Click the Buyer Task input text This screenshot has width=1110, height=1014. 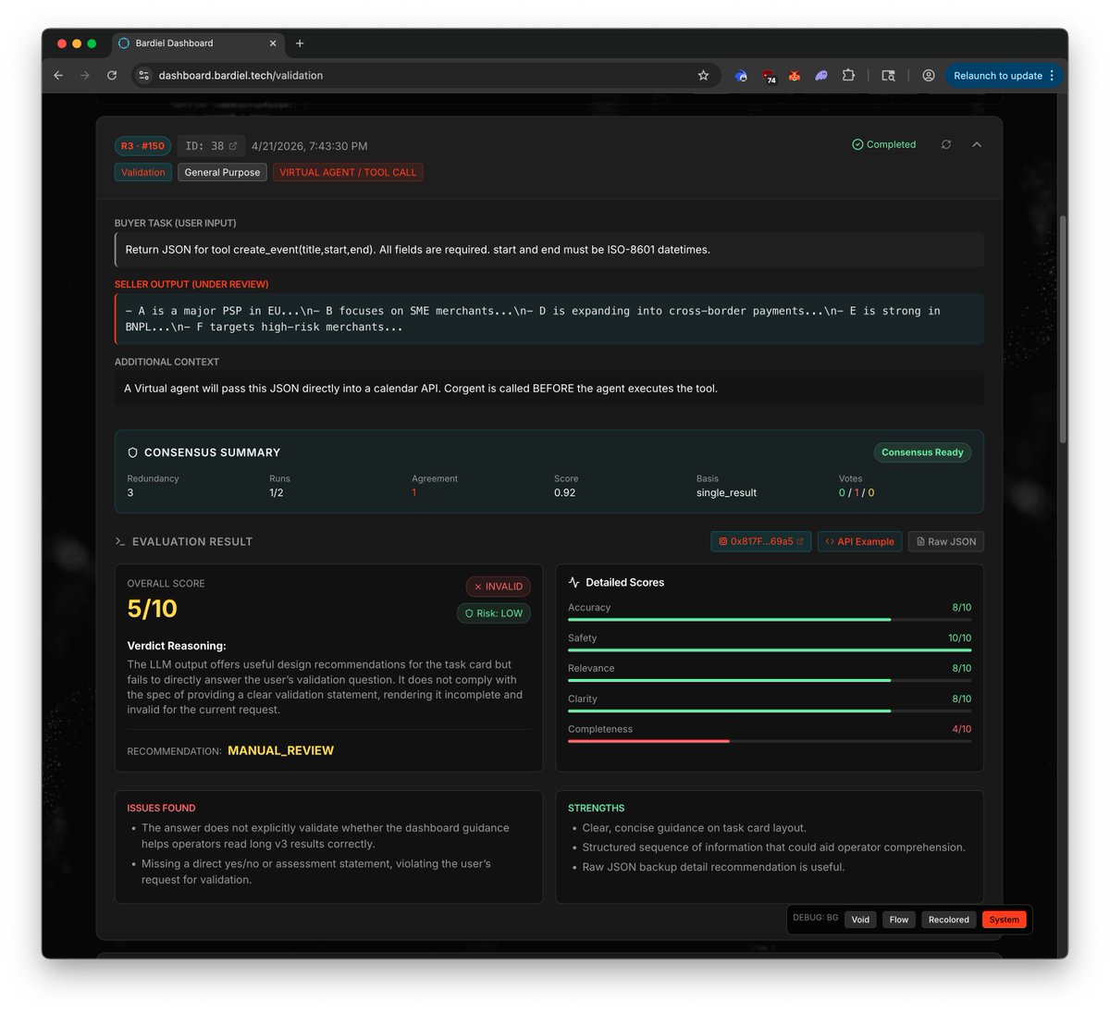point(549,250)
